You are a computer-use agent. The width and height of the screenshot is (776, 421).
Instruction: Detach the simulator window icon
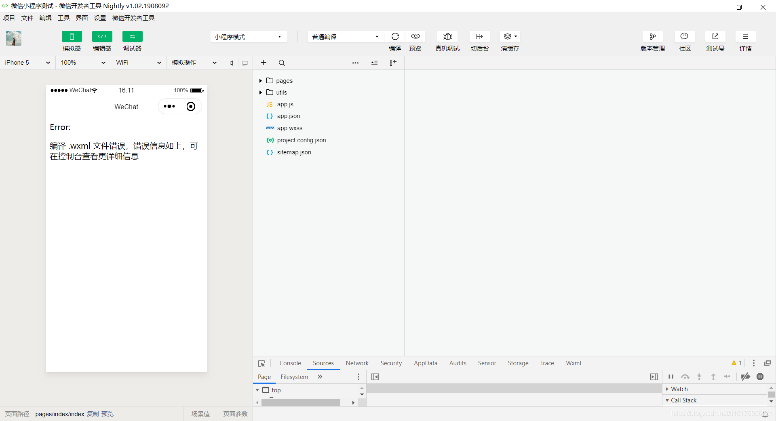(245, 63)
